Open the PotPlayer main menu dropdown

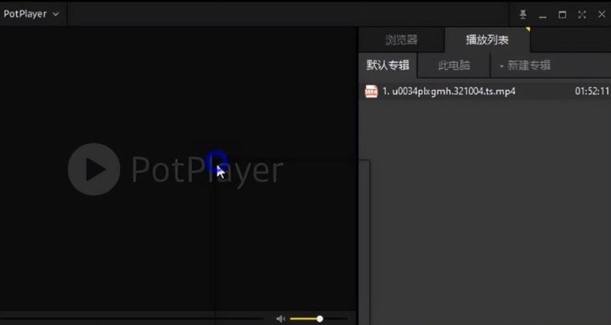click(x=31, y=14)
